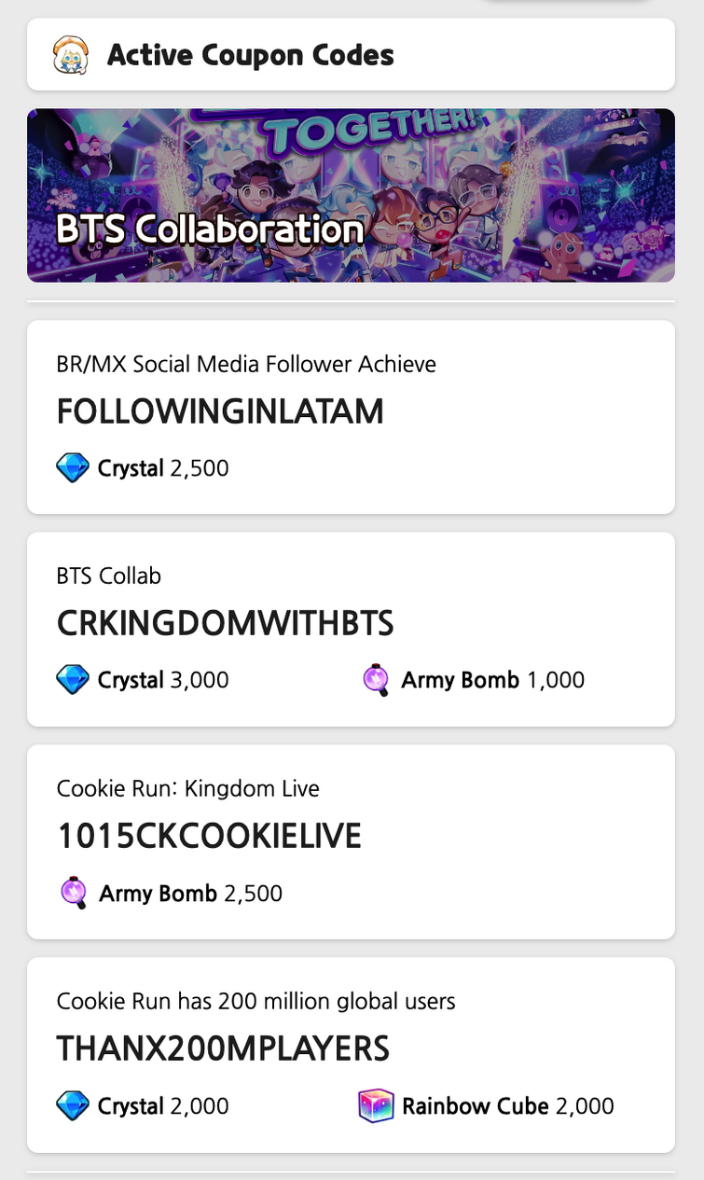The height and width of the screenshot is (1180, 704).
Task: Click the BTS Collab label
Action: [x=109, y=576]
